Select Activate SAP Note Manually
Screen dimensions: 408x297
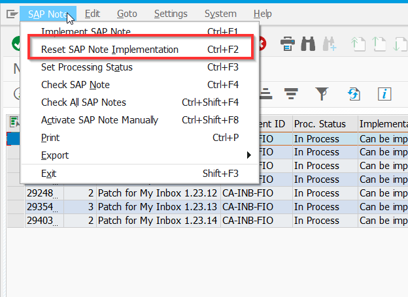tap(140, 120)
